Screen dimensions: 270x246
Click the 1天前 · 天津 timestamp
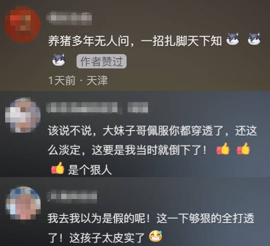78,81
